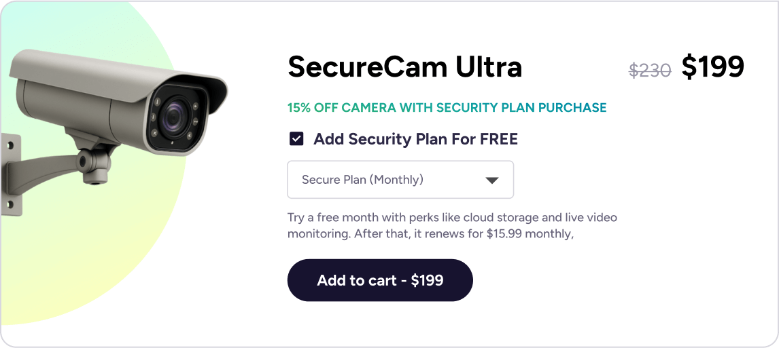This screenshot has height=348, width=779.
Task: Click the "Secure Plan (Monthly)" selected text
Action: [x=362, y=180]
